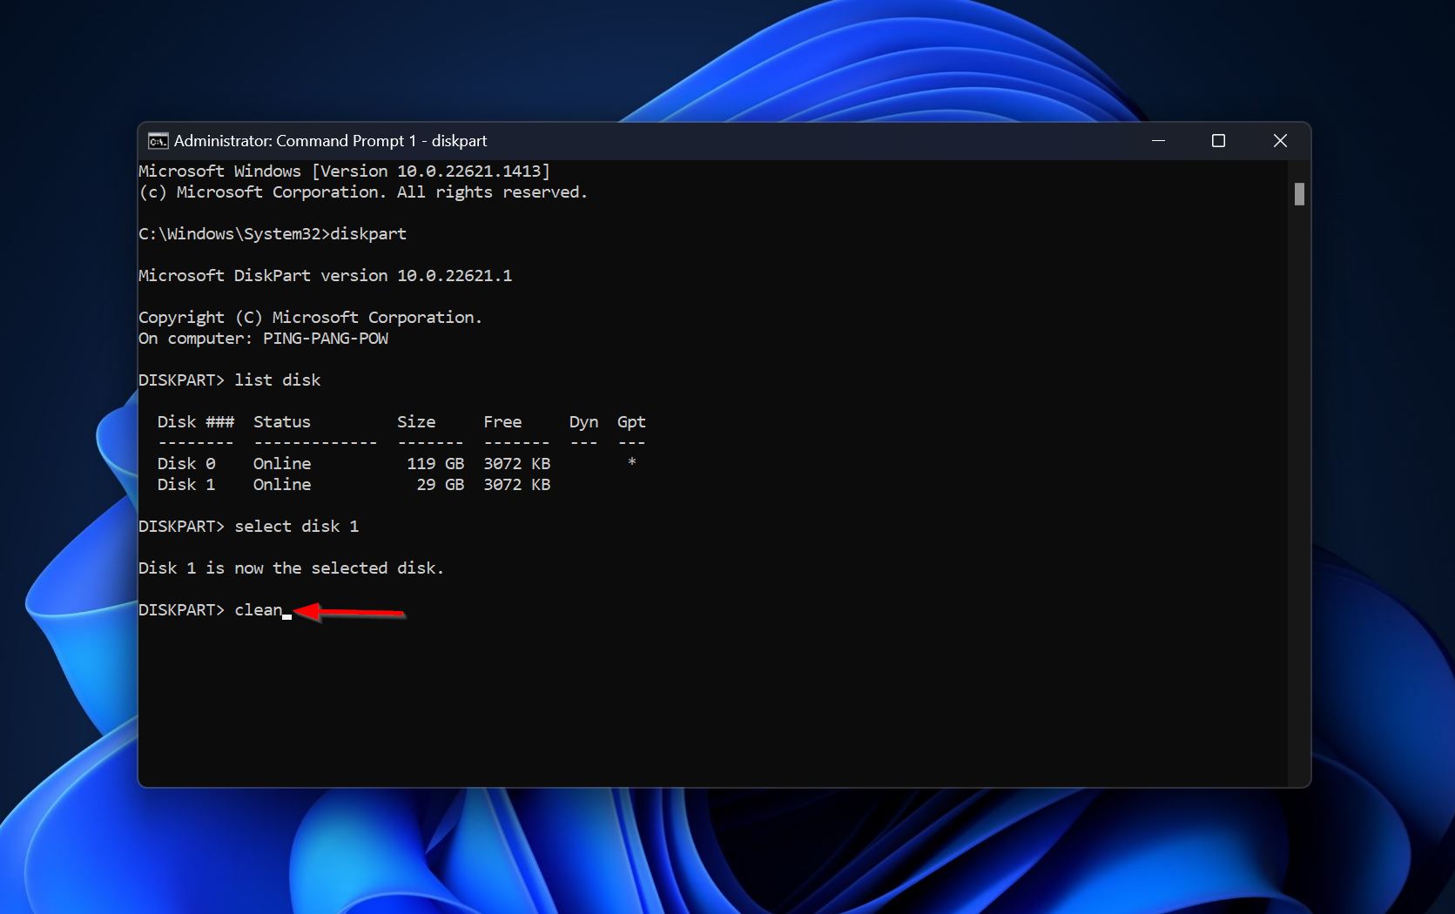Click the 'Gpt' column header

pyautogui.click(x=631, y=422)
